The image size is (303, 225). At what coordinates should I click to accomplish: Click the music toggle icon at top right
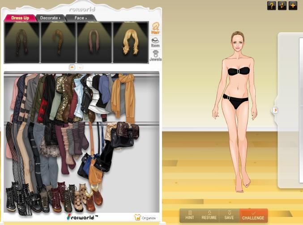tap(282, 5)
